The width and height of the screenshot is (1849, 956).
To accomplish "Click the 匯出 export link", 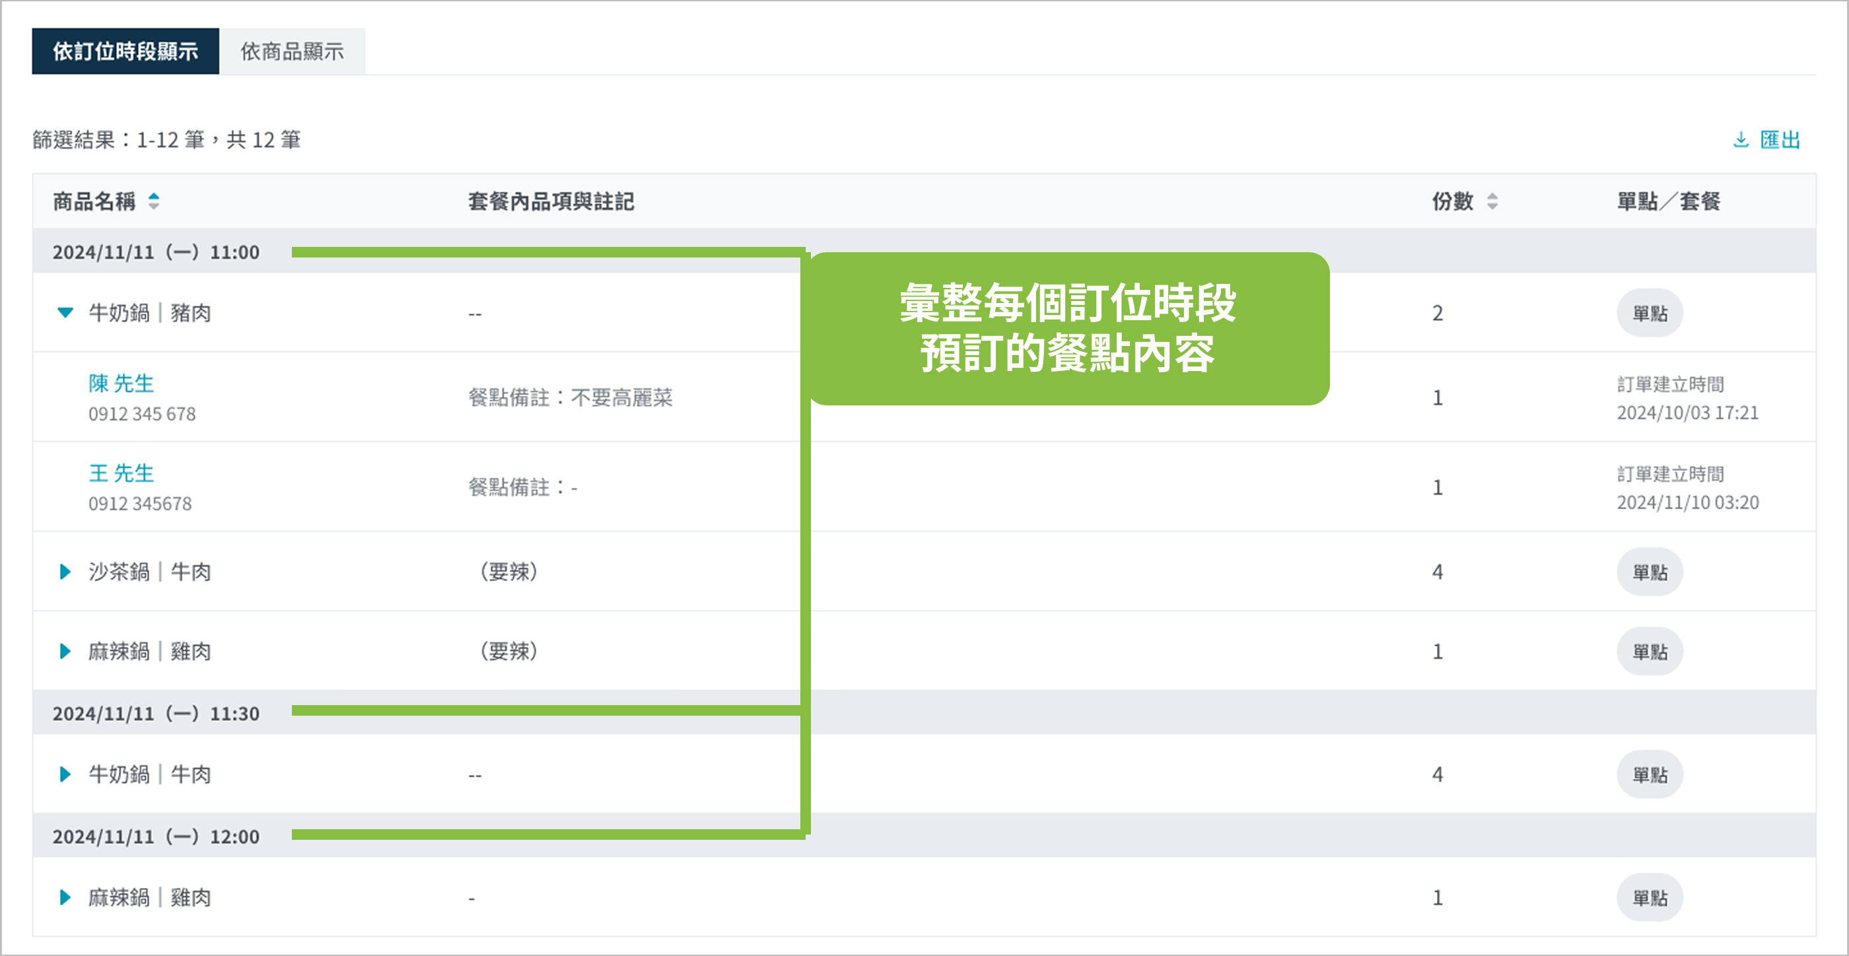I will point(1780,139).
